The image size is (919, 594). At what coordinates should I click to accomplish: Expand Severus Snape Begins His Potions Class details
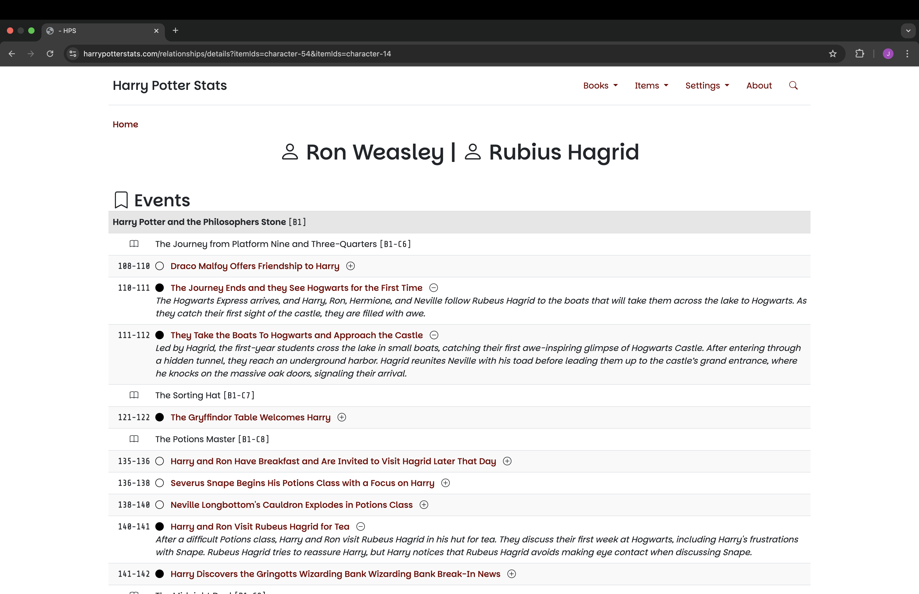tap(445, 483)
